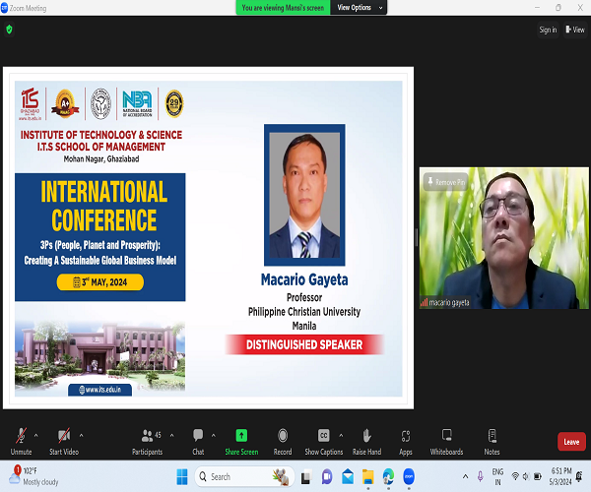Click the green screen sharing banner

[x=283, y=8]
